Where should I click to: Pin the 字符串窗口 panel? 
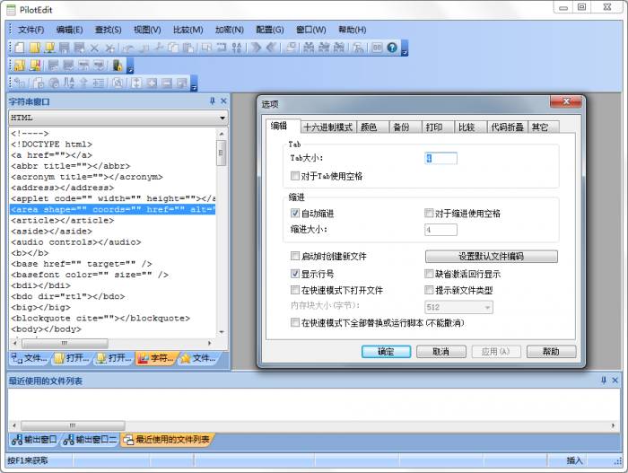point(213,101)
